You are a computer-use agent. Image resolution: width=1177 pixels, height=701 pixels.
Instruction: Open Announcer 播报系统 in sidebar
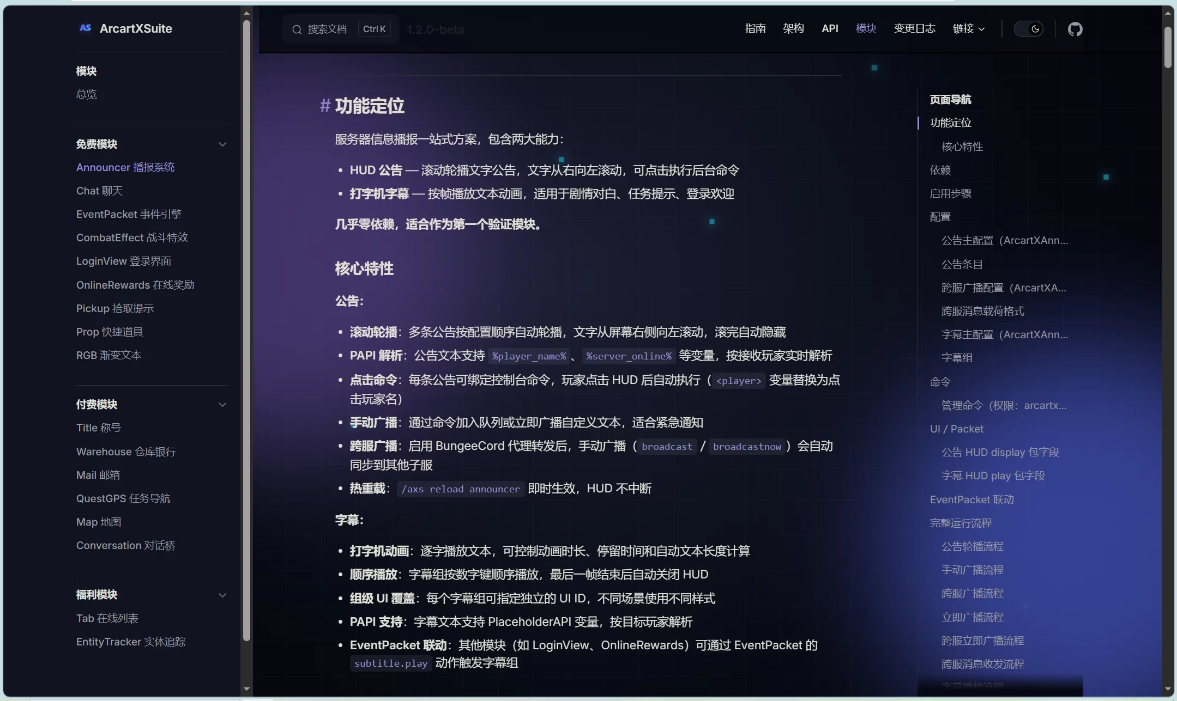tap(125, 167)
